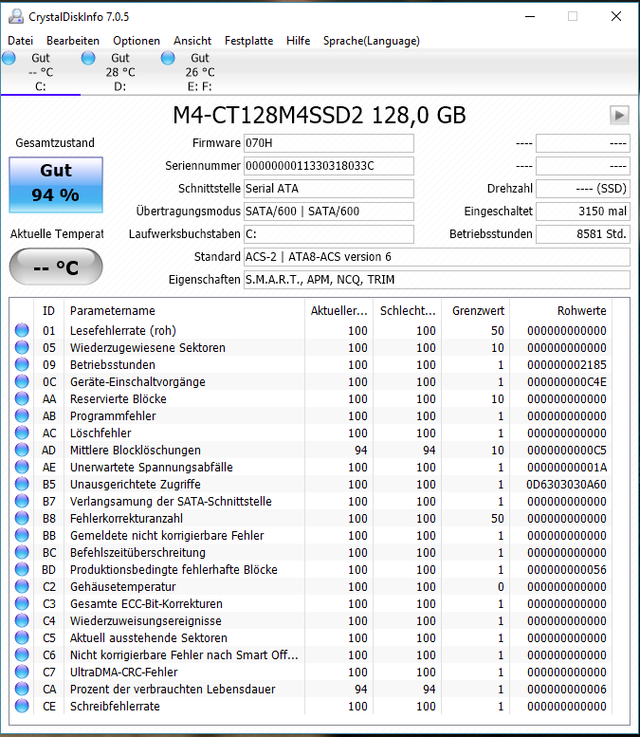This screenshot has width=640, height=737.
Task: Click the blue orb for Gemeldete nicht korrigierbare Fehler
Action: (x=22, y=535)
